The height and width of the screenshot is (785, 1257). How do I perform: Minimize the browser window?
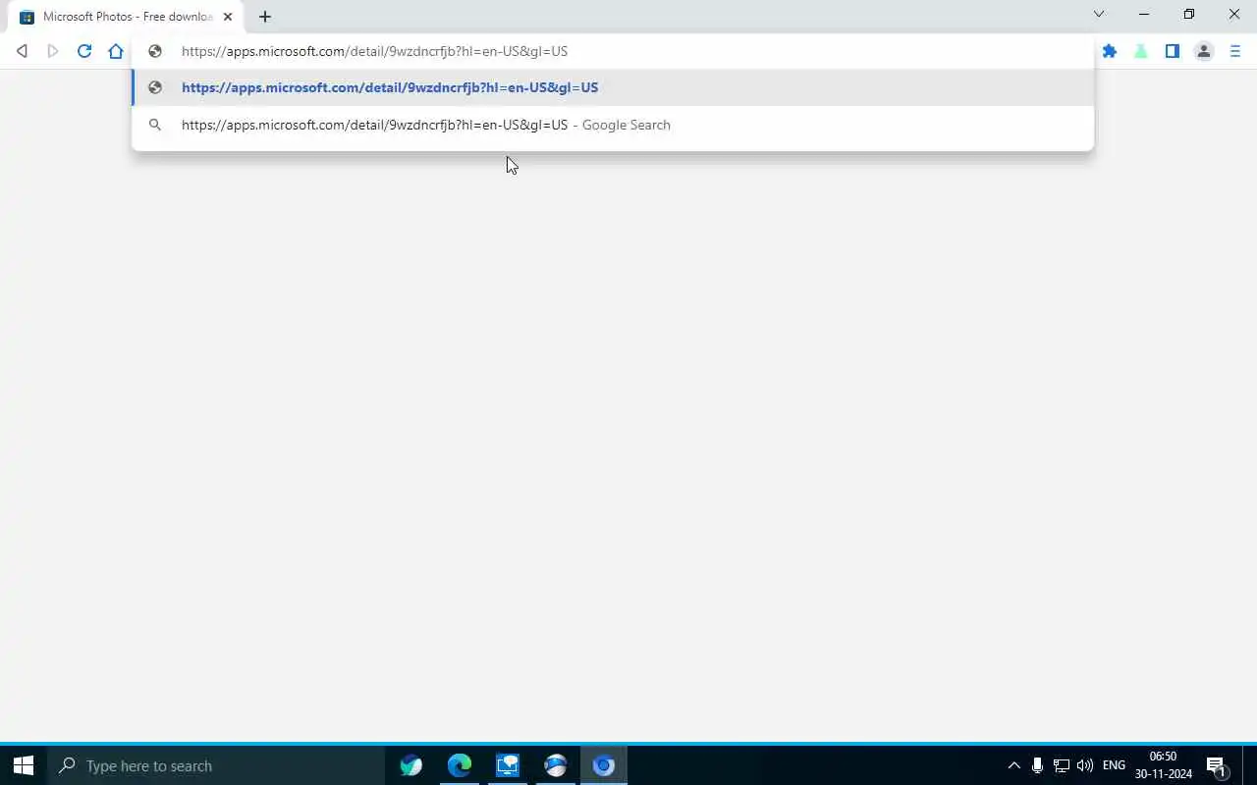[x=1144, y=14]
